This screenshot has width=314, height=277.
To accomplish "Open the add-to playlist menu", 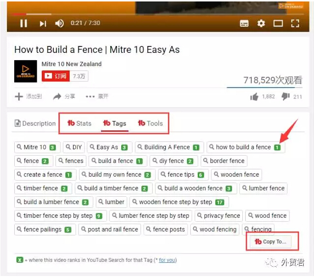I will (28, 96).
